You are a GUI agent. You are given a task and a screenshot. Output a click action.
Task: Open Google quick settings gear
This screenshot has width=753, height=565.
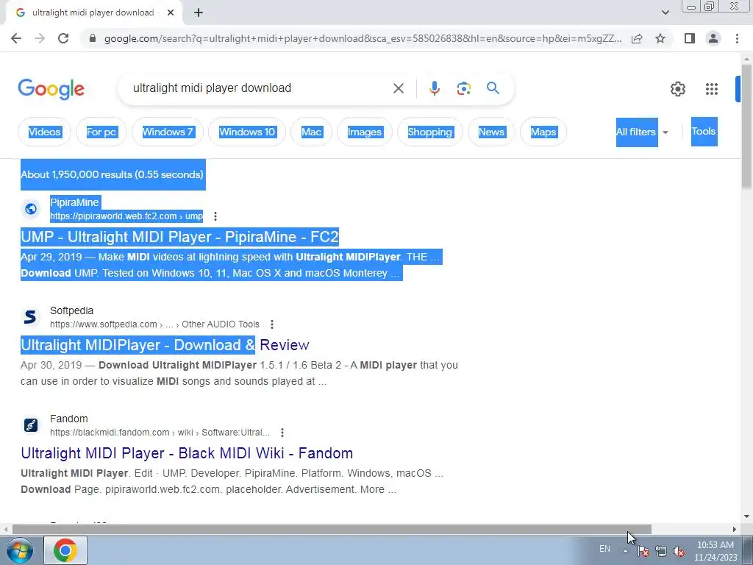[x=677, y=89]
